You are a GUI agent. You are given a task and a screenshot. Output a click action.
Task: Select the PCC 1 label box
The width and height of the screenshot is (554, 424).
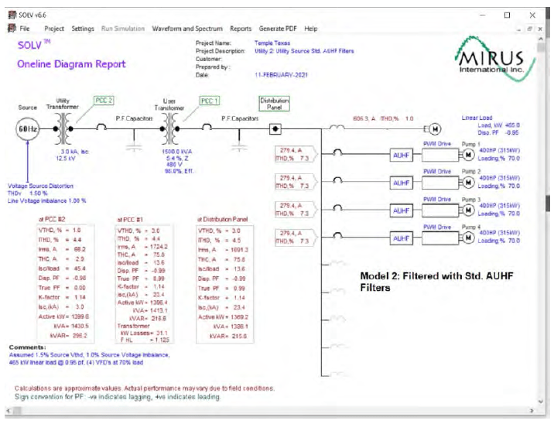pyautogui.click(x=209, y=101)
